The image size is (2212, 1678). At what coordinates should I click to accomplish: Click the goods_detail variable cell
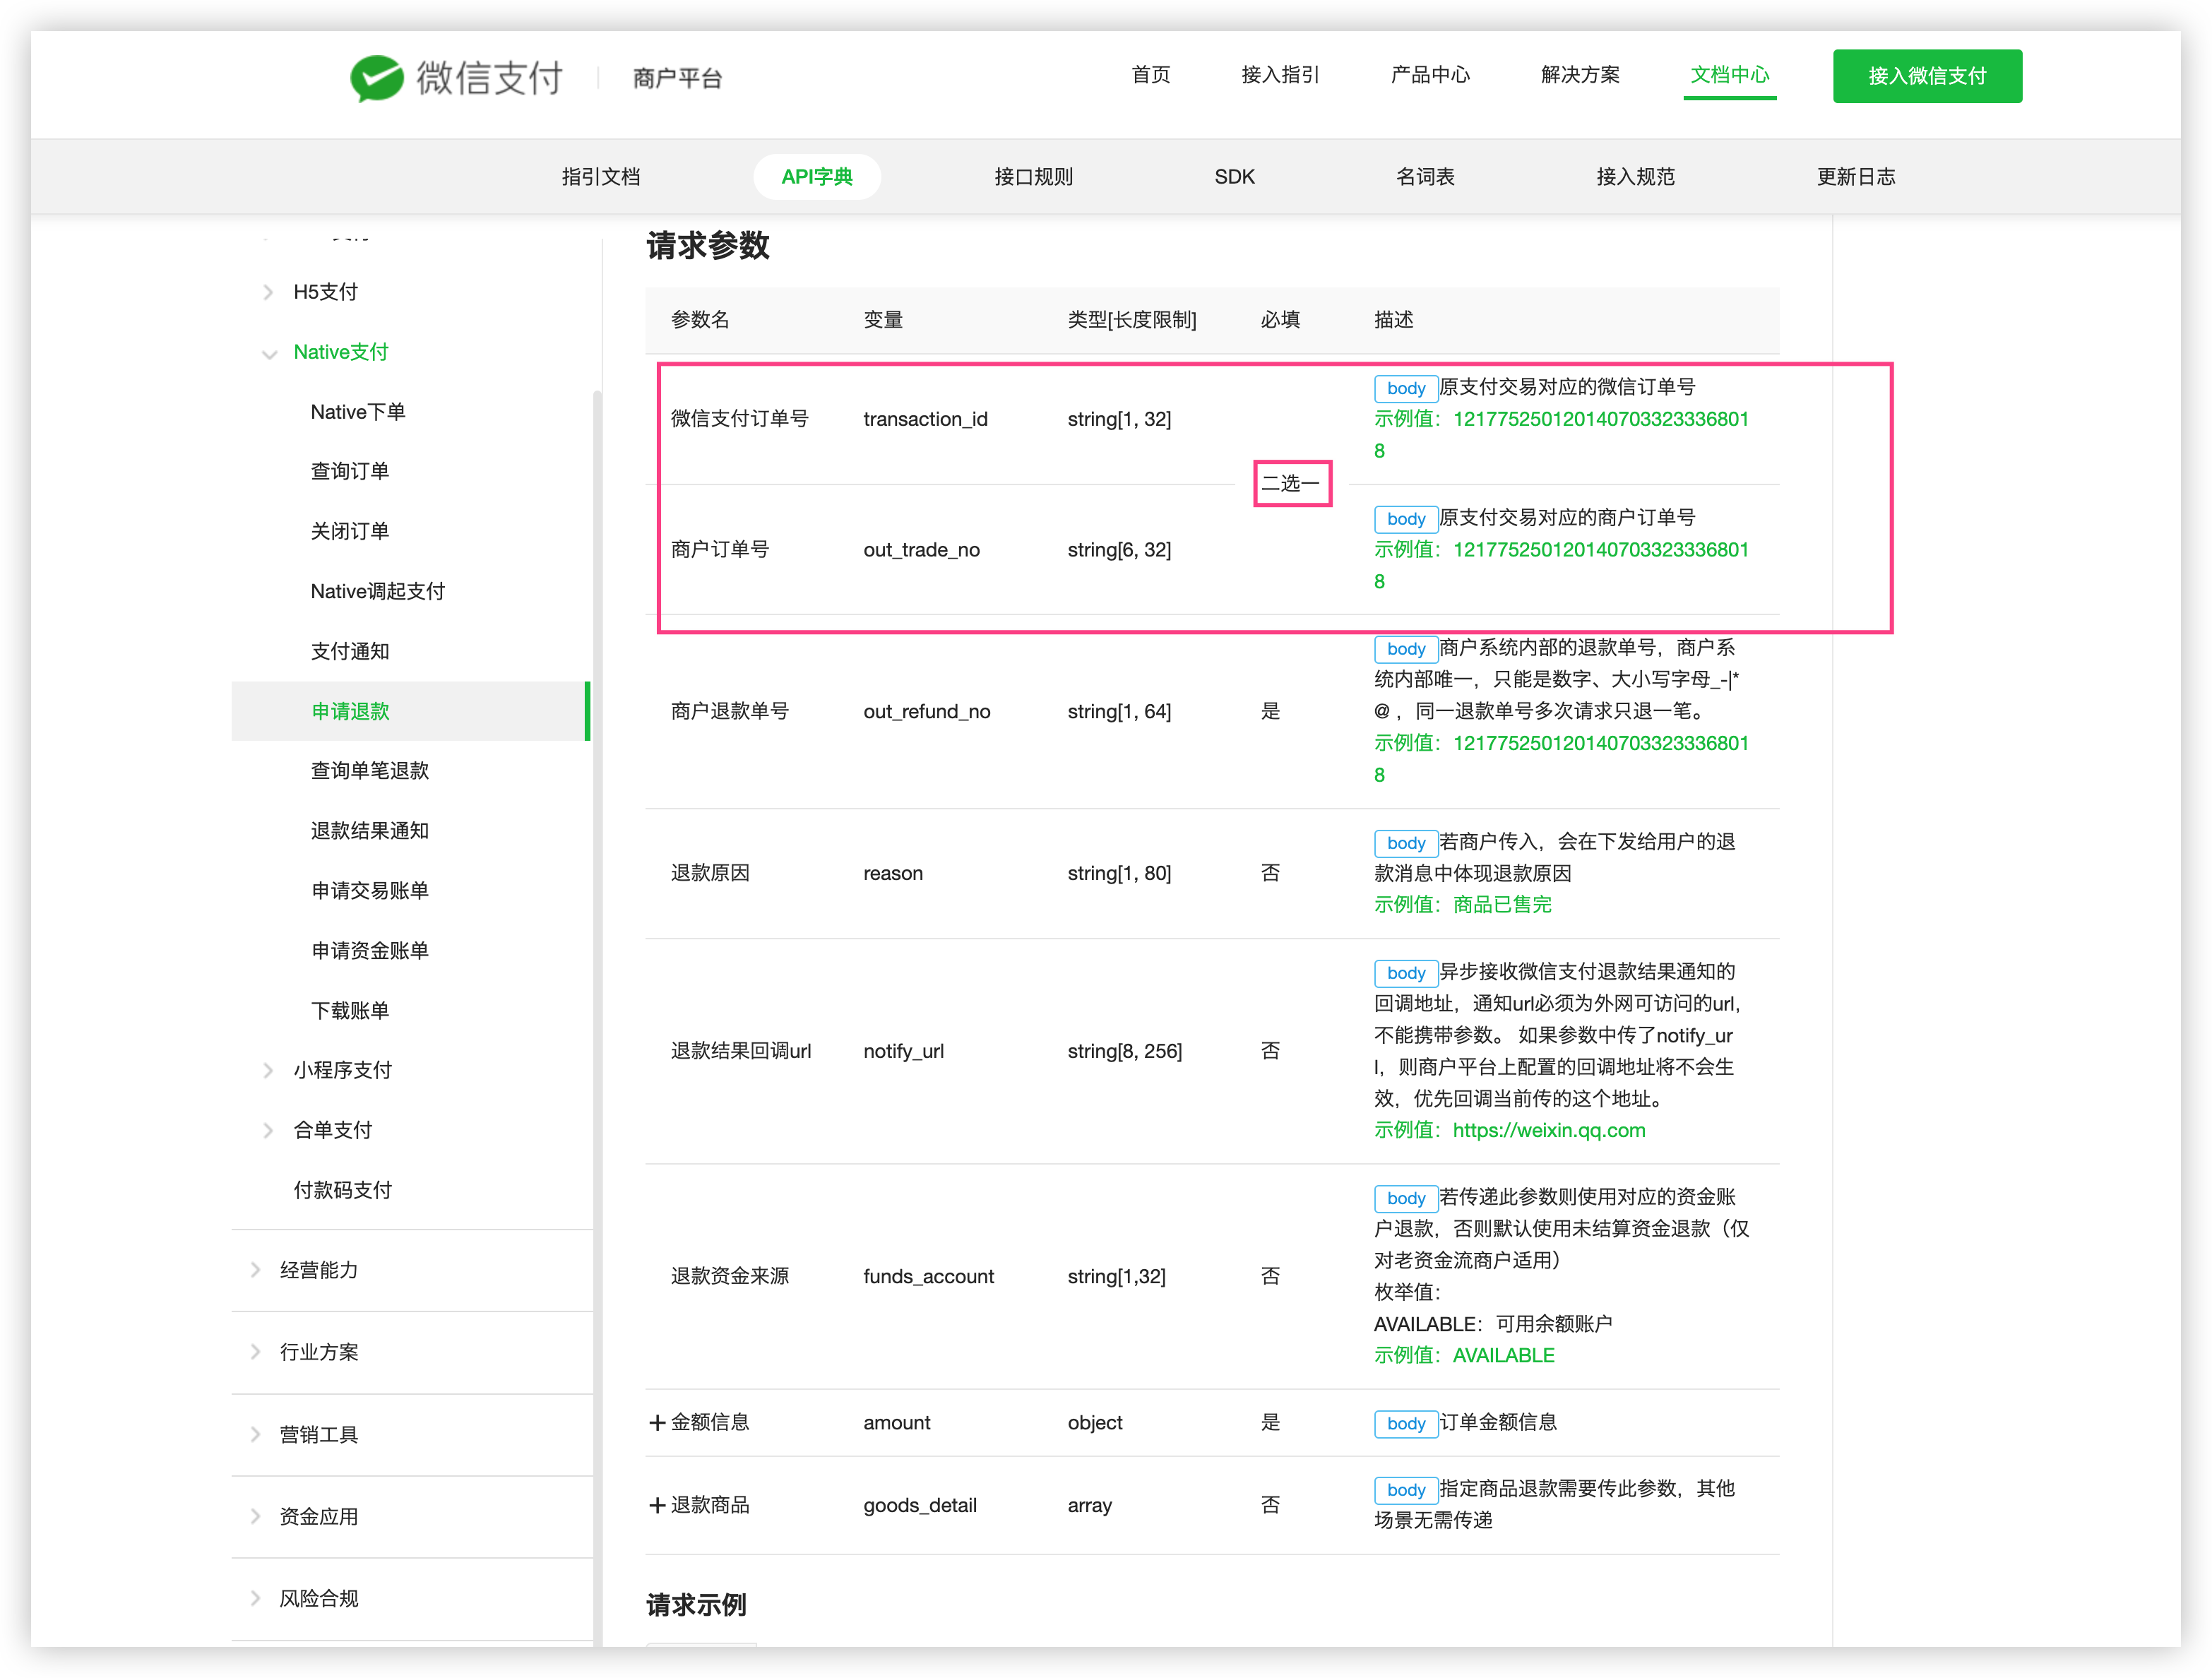coord(920,1505)
